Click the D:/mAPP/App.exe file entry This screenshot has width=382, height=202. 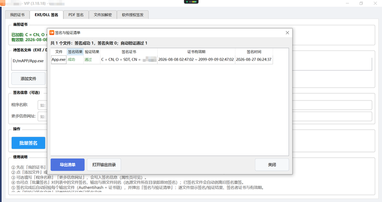(x=28, y=61)
